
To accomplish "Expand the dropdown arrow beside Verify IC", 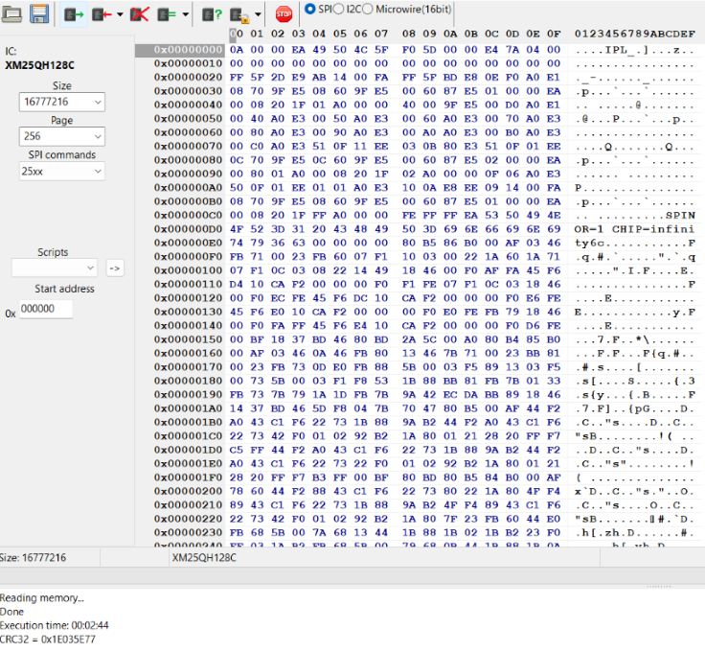I will pyautogui.click(x=185, y=14).
